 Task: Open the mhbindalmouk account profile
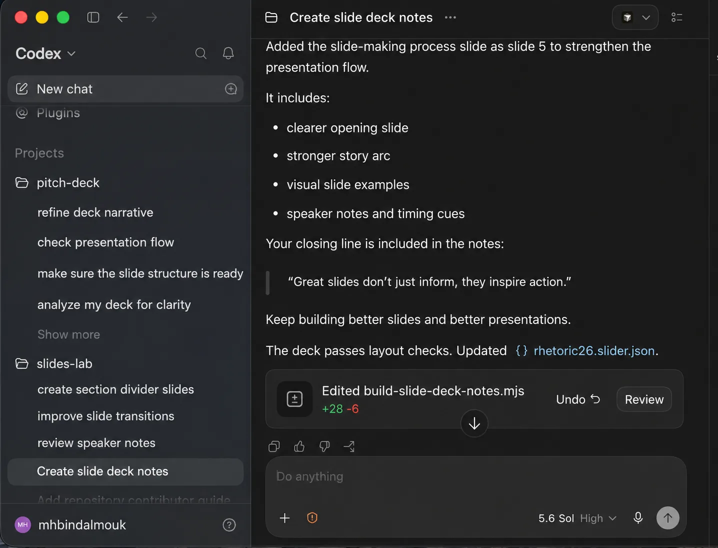pos(70,525)
